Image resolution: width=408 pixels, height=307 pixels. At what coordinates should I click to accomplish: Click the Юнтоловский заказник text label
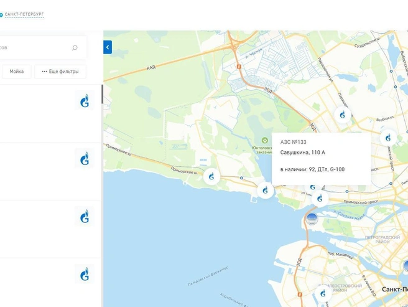click(x=262, y=150)
